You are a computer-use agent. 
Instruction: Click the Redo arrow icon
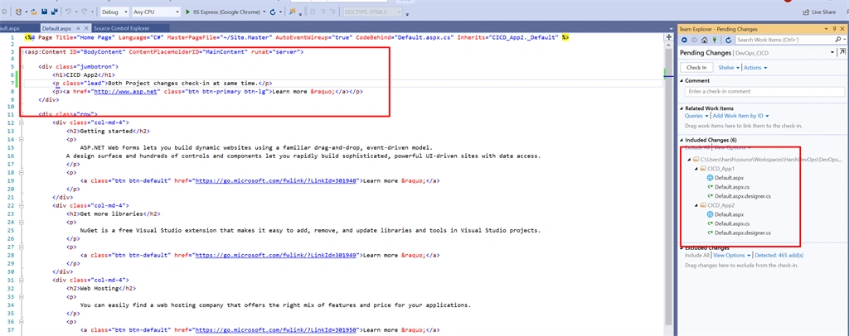[85, 12]
